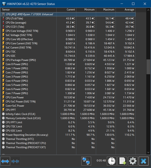Click the 40.445 A maximum EDC value
Image resolution: width=151 pixels, height=168 pixels.
(x=109, y=56)
